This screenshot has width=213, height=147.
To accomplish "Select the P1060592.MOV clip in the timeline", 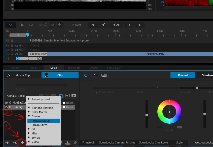I will [155, 54].
